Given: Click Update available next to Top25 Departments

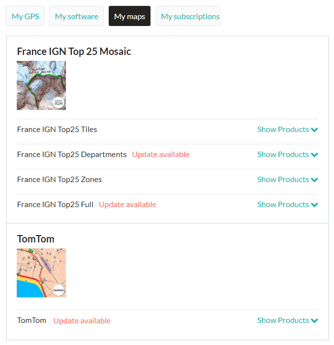Looking at the screenshot, I should [x=160, y=155].
